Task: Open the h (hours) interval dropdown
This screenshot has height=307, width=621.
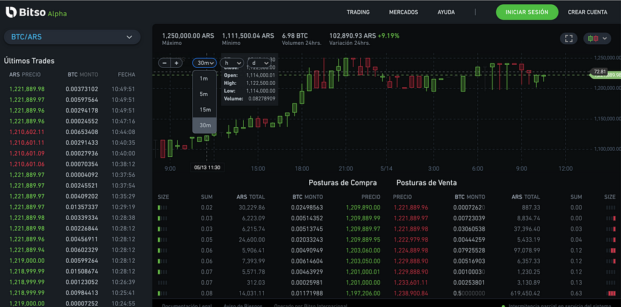Action: click(232, 63)
